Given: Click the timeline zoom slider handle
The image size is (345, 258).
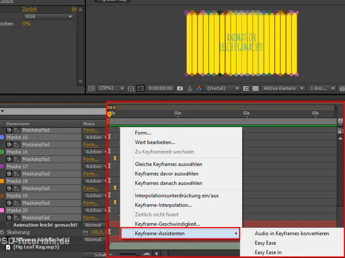Looking at the screenshot, I should [138, 254].
